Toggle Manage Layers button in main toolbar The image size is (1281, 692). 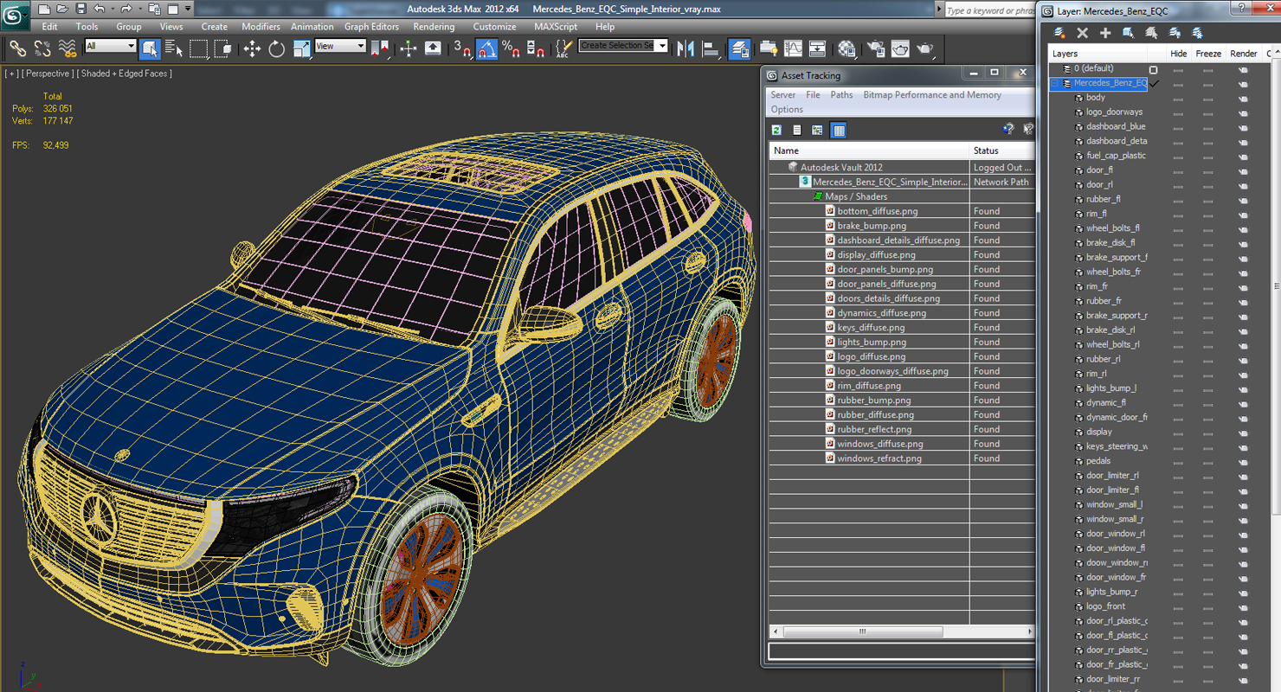tap(740, 48)
